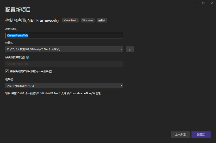Screen dimensions: 216x143
Task: Click the Windows tag
Action: pyautogui.click(x=88, y=20)
